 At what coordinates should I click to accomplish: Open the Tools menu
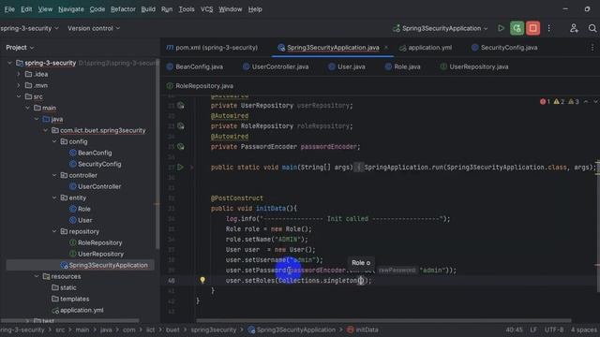(x=187, y=9)
